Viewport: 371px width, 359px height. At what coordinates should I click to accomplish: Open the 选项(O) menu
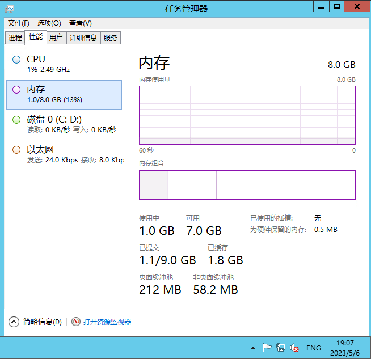pos(49,23)
